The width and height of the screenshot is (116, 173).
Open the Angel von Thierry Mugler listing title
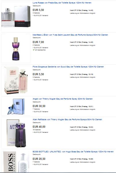(63, 99)
